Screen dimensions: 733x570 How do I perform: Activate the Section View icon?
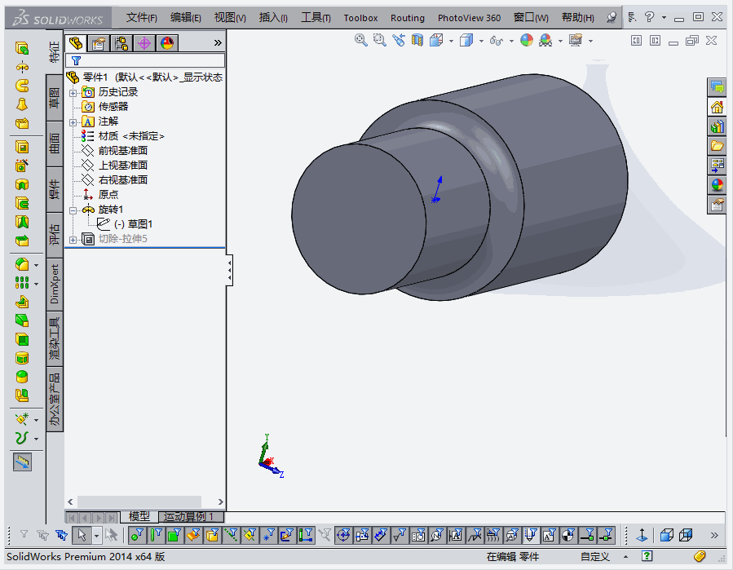(417, 40)
